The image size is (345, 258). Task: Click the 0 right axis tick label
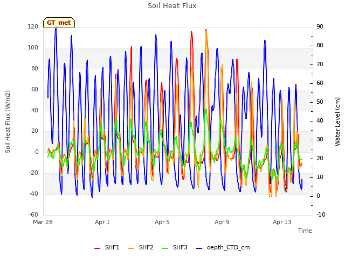[x=318, y=196]
